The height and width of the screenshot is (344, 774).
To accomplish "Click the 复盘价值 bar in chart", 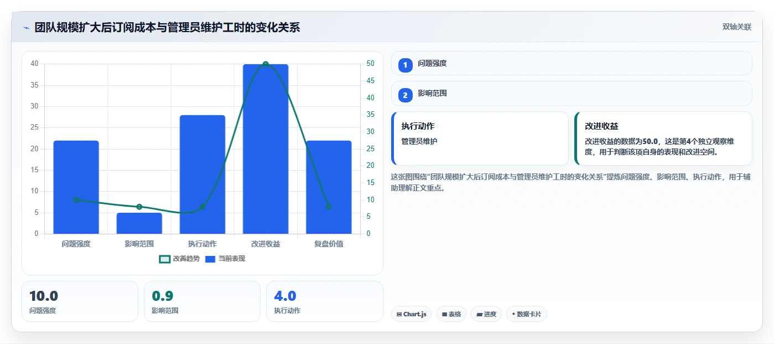I will tap(329, 187).
